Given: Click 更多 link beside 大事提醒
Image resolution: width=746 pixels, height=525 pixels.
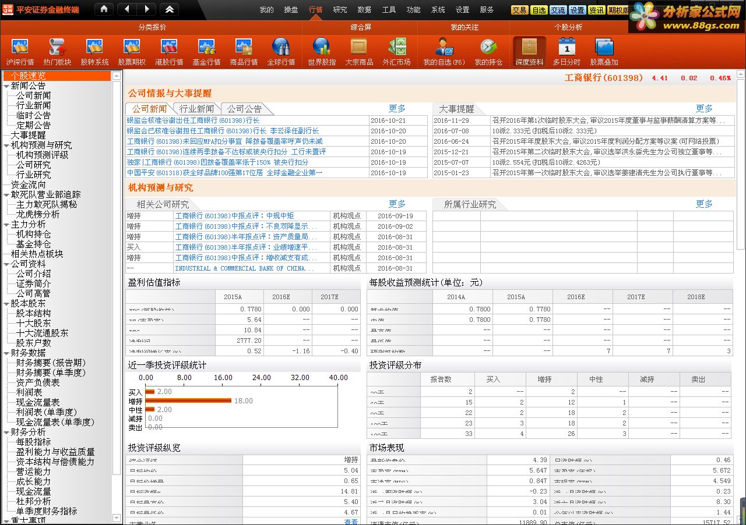Looking at the screenshot, I should [704, 109].
